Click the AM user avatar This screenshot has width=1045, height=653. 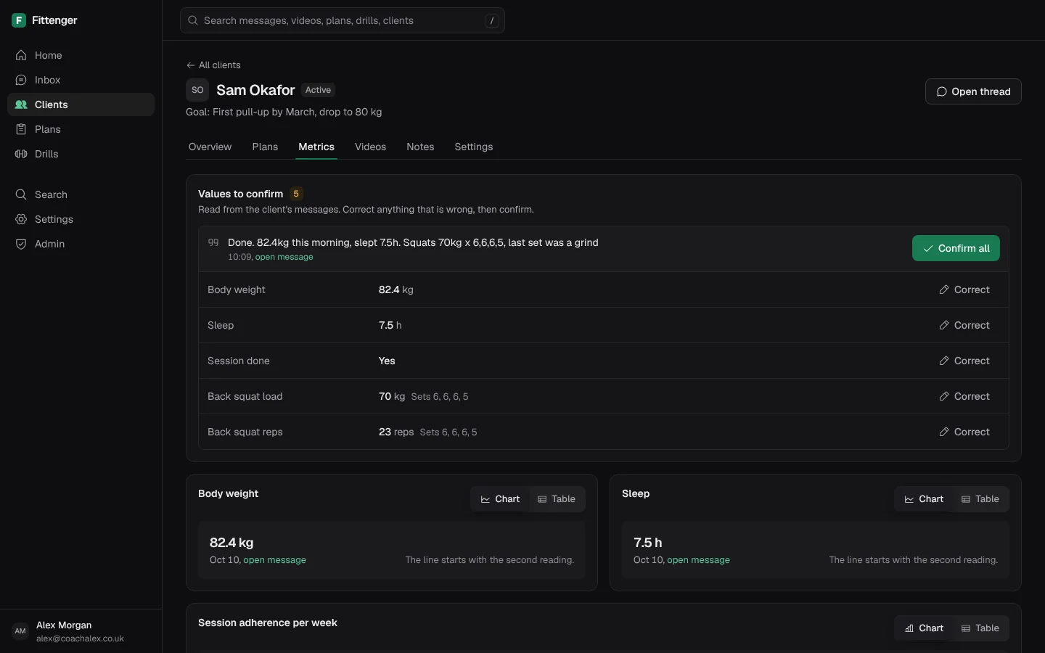[20, 631]
